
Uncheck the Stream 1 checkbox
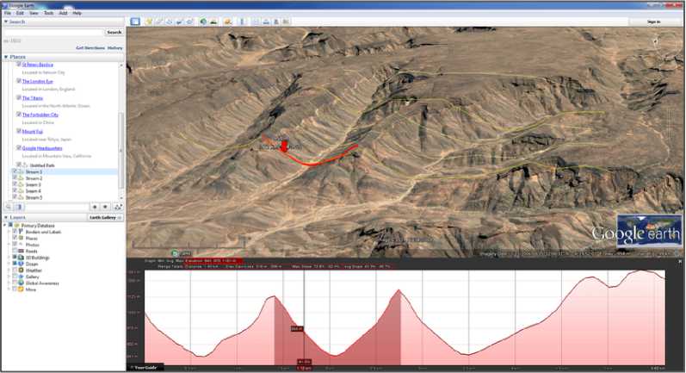pos(15,171)
